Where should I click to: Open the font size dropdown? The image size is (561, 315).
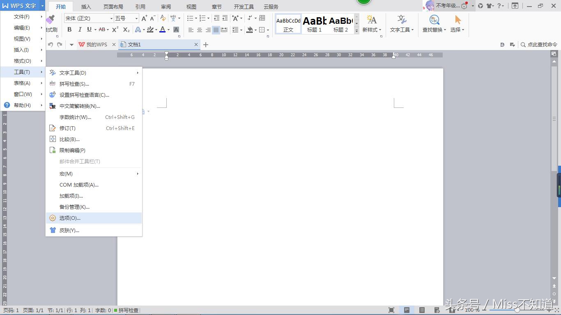pos(136,18)
